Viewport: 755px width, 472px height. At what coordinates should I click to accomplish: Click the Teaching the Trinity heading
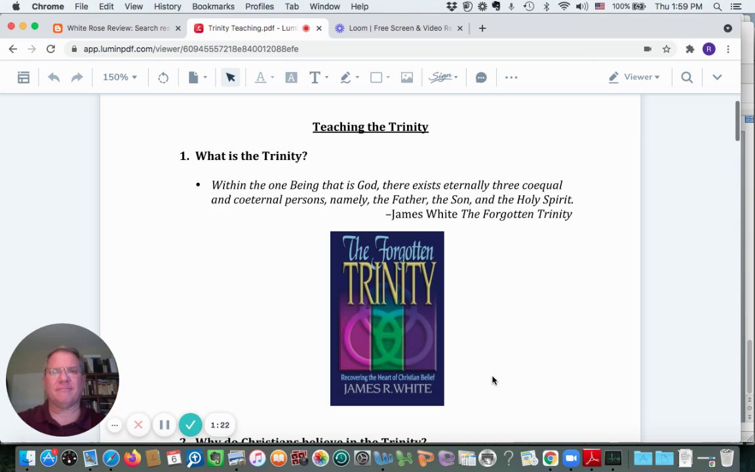(370, 127)
